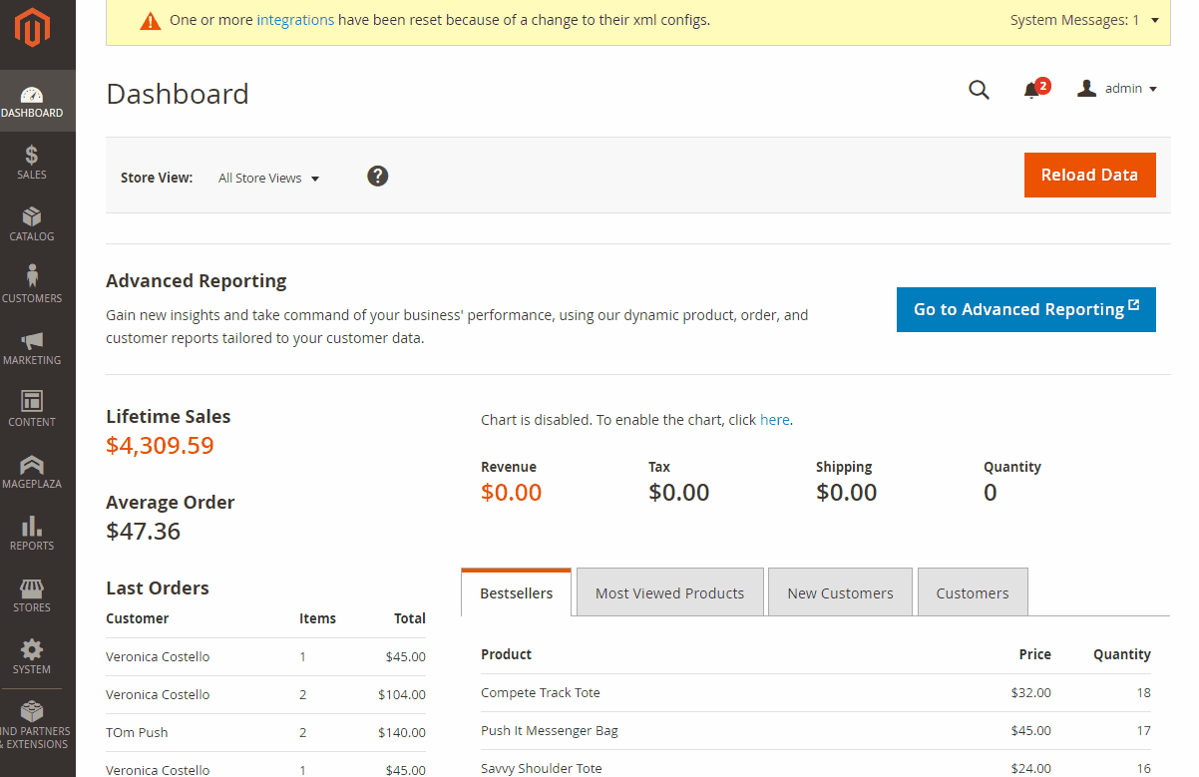Open Reports bar chart icon
Image resolution: width=1199 pixels, height=777 pixels.
pos(32,533)
